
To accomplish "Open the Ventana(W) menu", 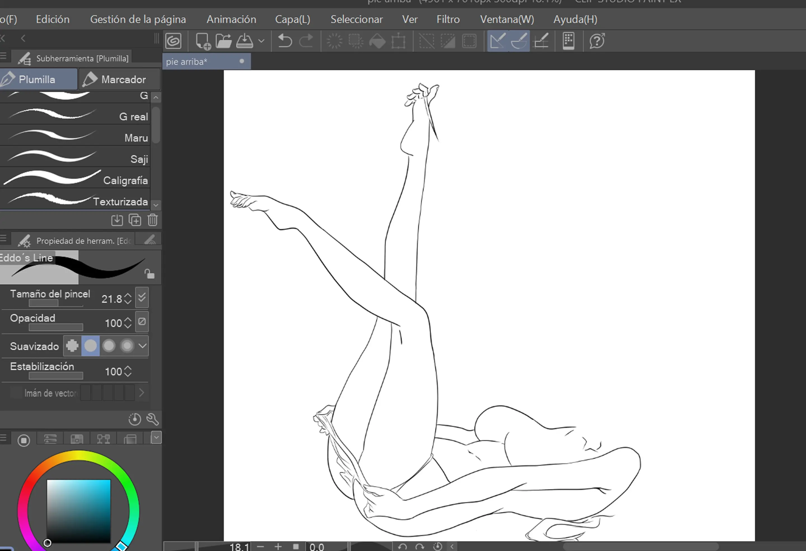I will [507, 19].
